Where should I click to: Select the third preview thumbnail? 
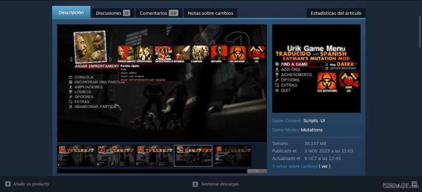pos(154,156)
